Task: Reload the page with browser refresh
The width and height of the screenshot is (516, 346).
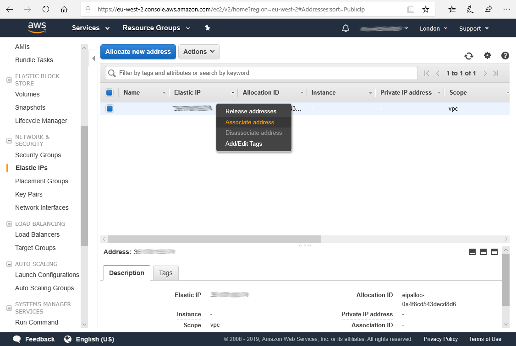Action: [x=46, y=9]
